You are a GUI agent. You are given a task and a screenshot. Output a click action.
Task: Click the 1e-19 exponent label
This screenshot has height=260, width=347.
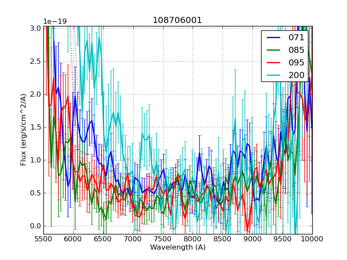click(x=54, y=22)
